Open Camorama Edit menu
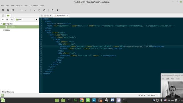The width and height of the screenshot is (183, 103). tap(167, 79)
